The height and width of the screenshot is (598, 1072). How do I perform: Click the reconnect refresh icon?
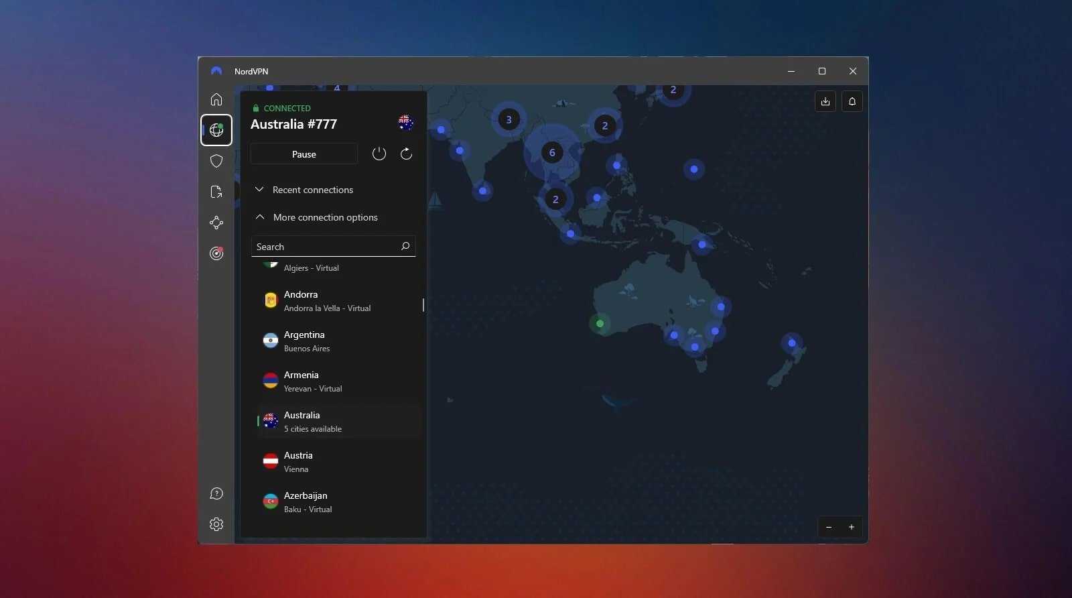[406, 154]
